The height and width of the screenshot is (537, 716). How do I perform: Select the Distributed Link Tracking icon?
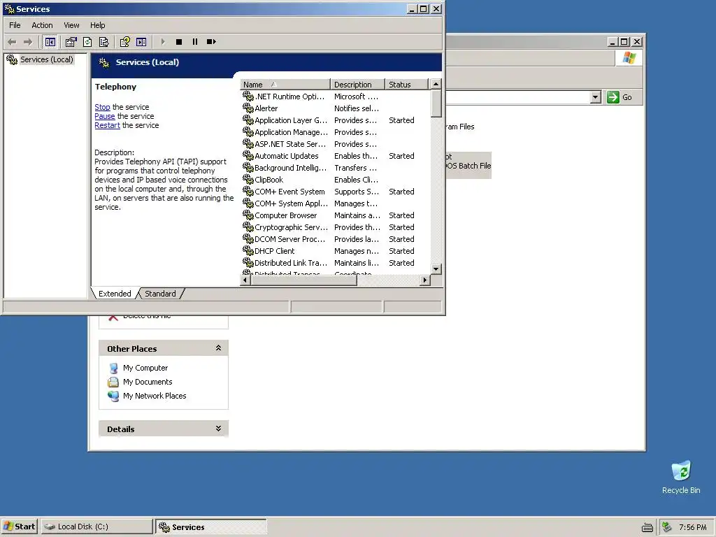[x=248, y=263]
